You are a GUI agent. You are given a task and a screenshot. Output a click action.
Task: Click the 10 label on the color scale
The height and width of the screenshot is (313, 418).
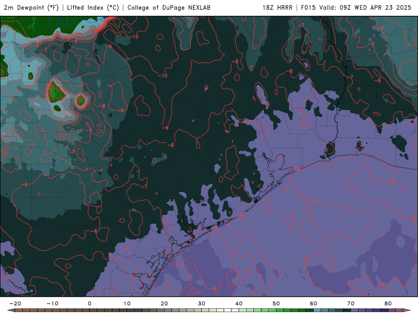click(x=127, y=304)
